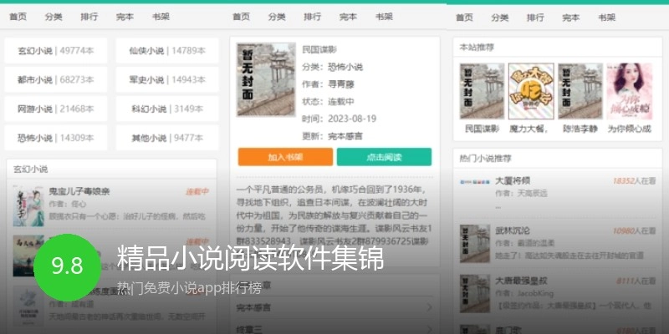669x334 pixels.
Task: Open the 军史小说 14943本 category tile
Action: point(167,79)
